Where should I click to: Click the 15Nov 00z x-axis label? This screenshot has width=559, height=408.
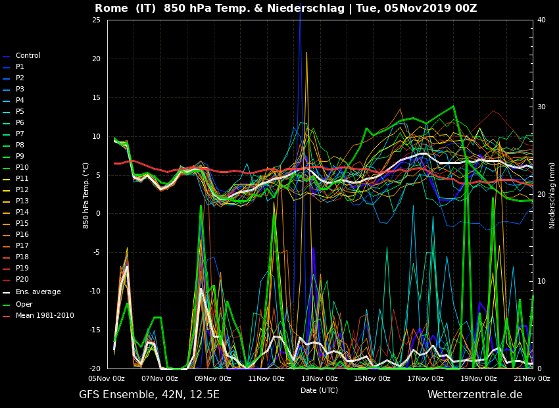click(x=372, y=378)
